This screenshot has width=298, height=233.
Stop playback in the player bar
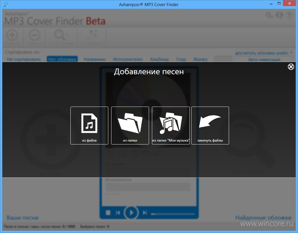(x=108, y=212)
